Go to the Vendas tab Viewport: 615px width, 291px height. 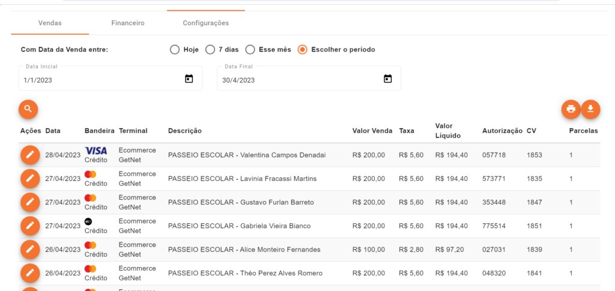(x=50, y=23)
